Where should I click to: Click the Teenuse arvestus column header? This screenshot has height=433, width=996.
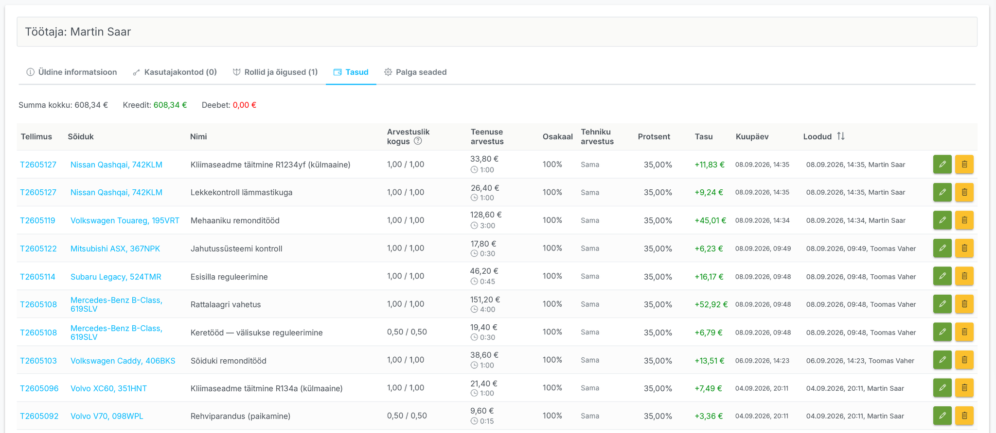487,136
